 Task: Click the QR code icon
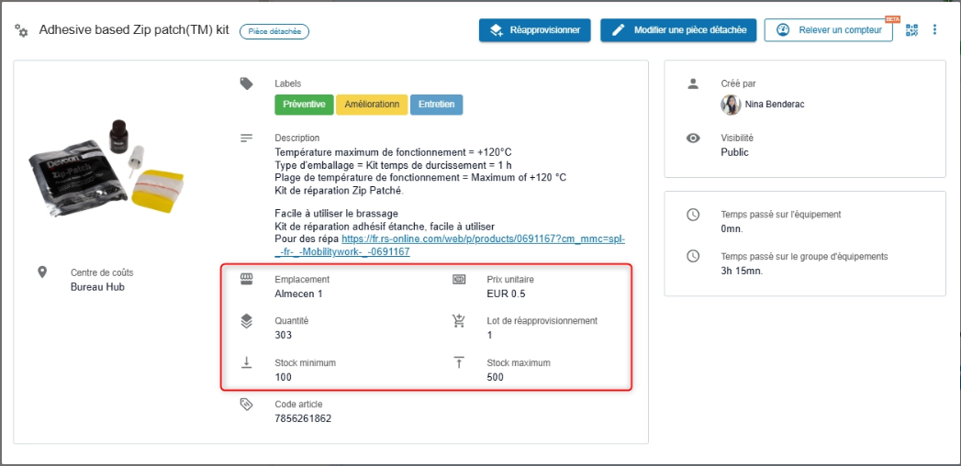click(911, 30)
